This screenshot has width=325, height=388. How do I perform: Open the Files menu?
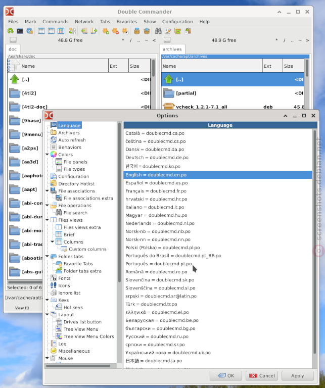[13, 22]
